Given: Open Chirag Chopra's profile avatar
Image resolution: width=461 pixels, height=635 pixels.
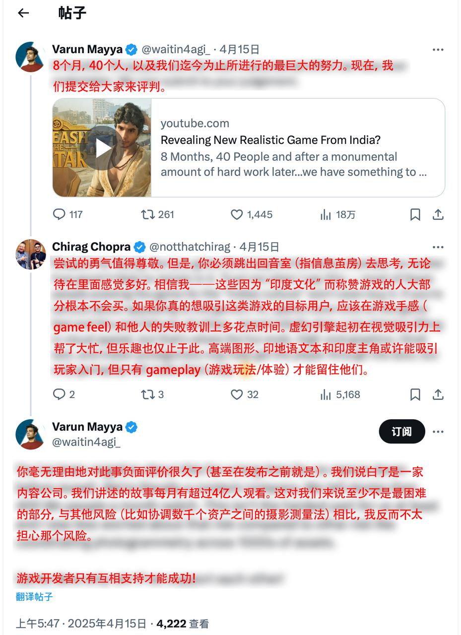Looking at the screenshot, I should pos(31,254).
